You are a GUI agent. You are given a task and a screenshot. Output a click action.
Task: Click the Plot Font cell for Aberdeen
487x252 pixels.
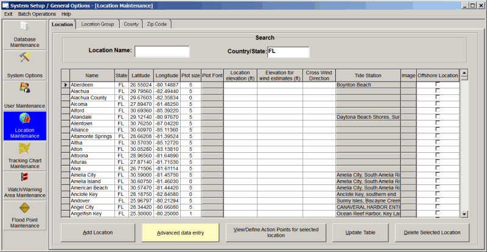pos(212,85)
